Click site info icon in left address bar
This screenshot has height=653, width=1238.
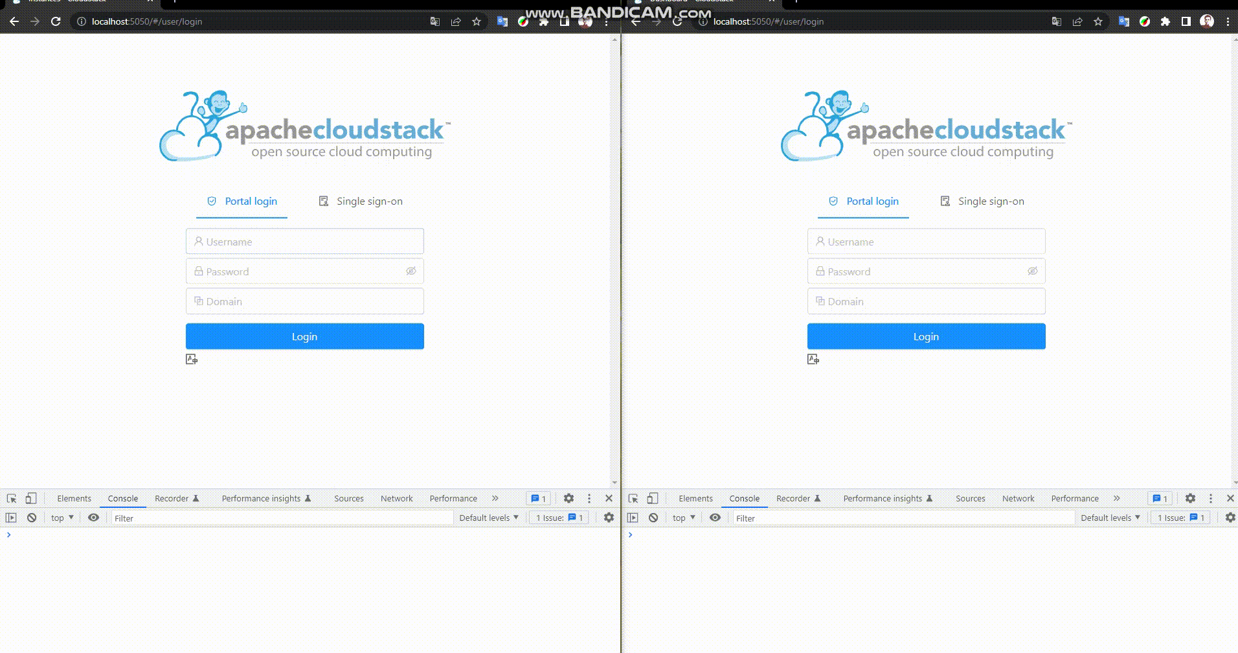click(x=82, y=21)
